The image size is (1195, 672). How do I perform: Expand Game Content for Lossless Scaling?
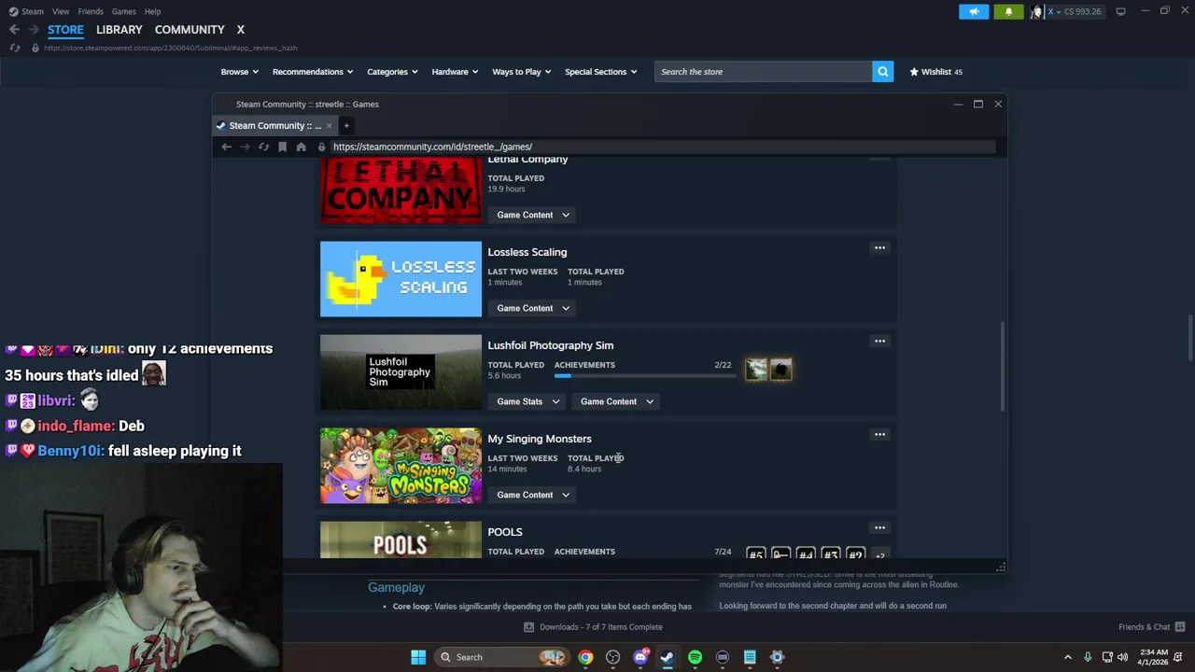[532, 308]
